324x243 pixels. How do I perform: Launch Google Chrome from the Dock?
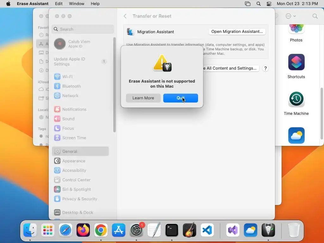coord(101,230)
